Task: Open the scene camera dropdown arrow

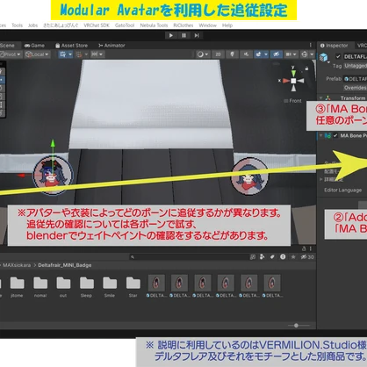Action: (294, 54)
